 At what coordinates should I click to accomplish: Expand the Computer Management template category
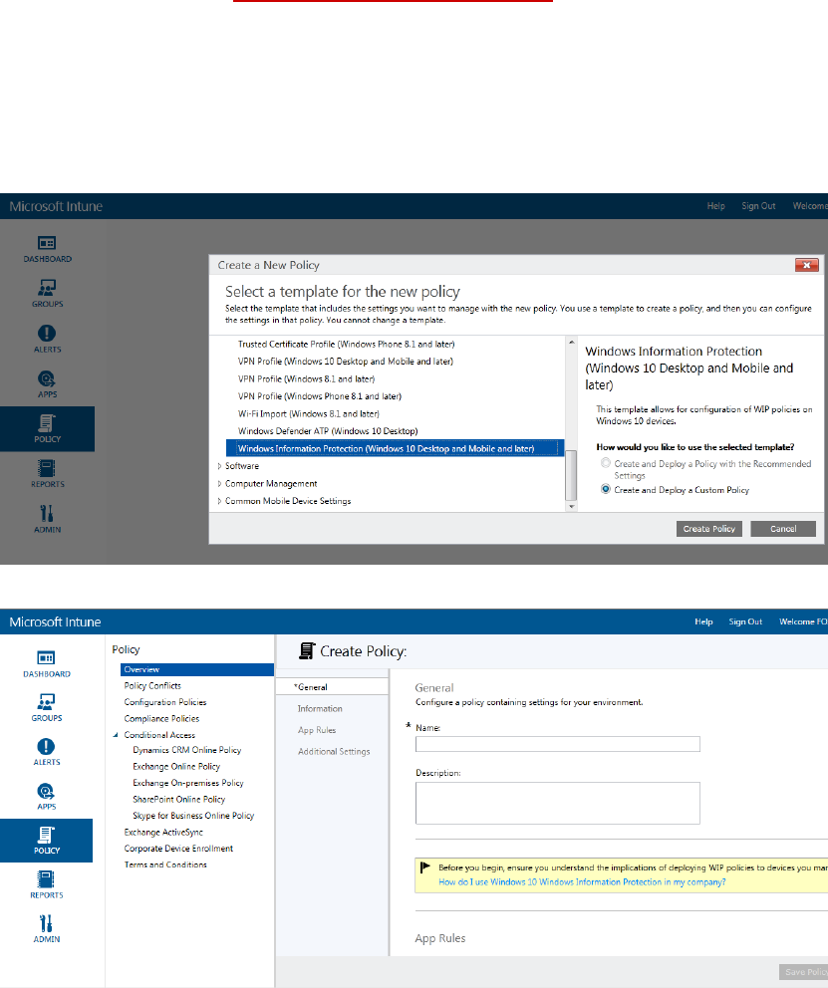point(220,484)
